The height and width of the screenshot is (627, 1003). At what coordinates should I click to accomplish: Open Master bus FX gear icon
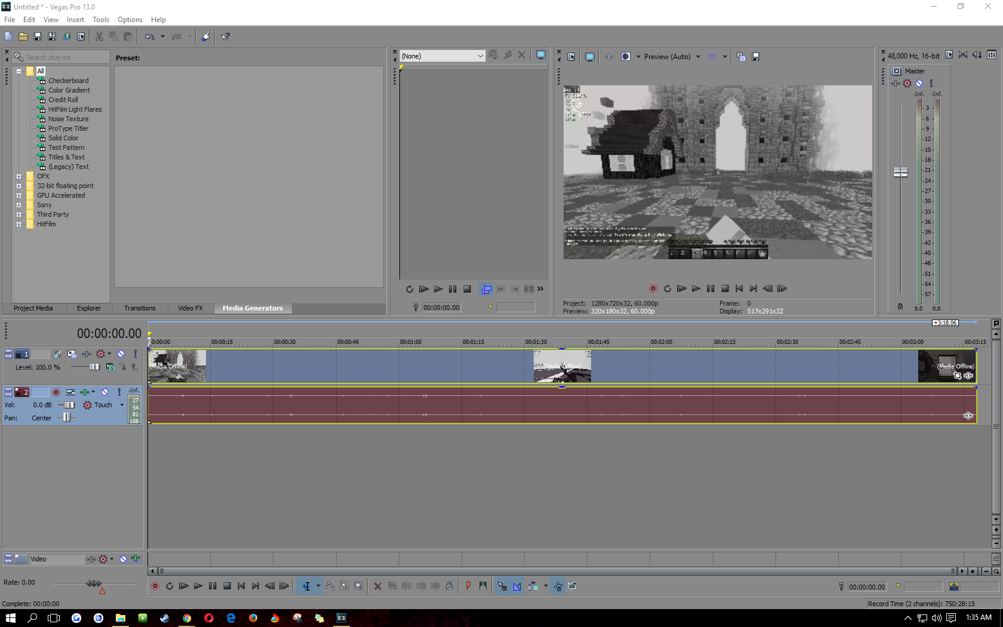[x=907, y=83]
